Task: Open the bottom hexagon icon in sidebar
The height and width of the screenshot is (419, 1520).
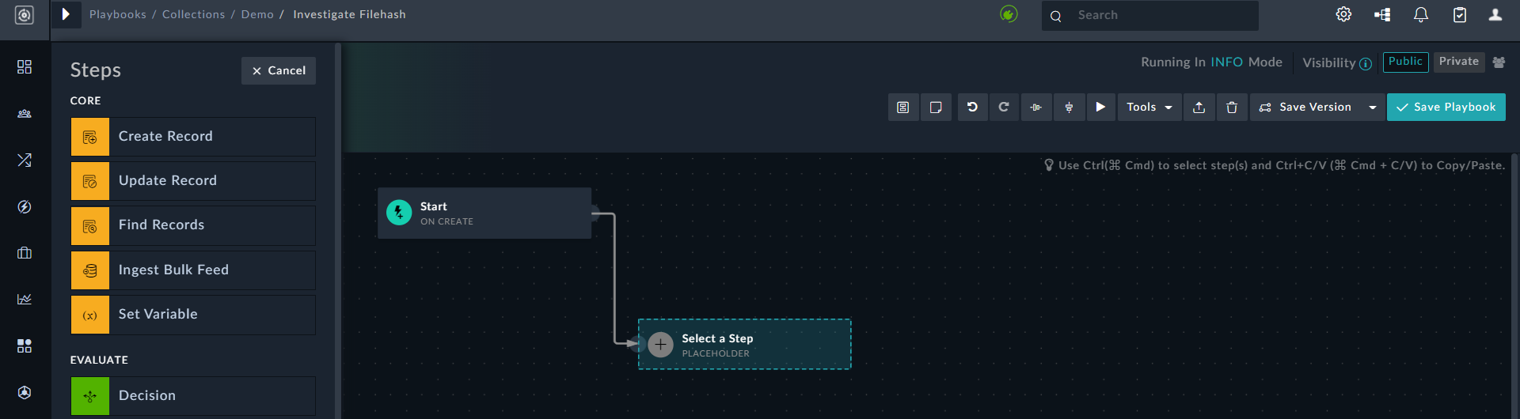Action: [25, 392]
